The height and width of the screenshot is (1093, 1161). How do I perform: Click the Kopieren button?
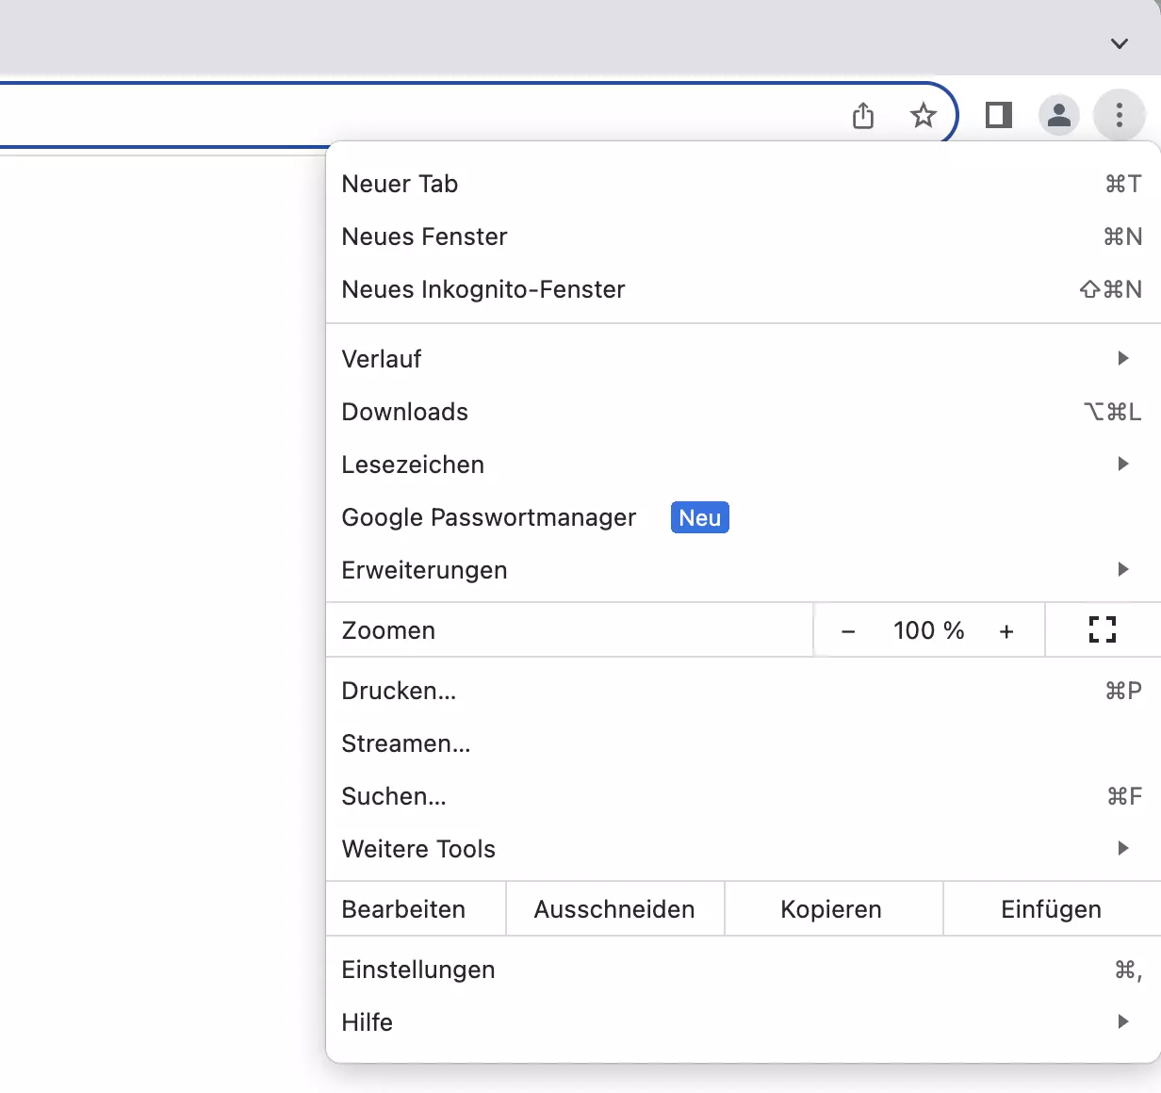click(x=830, y=908)
